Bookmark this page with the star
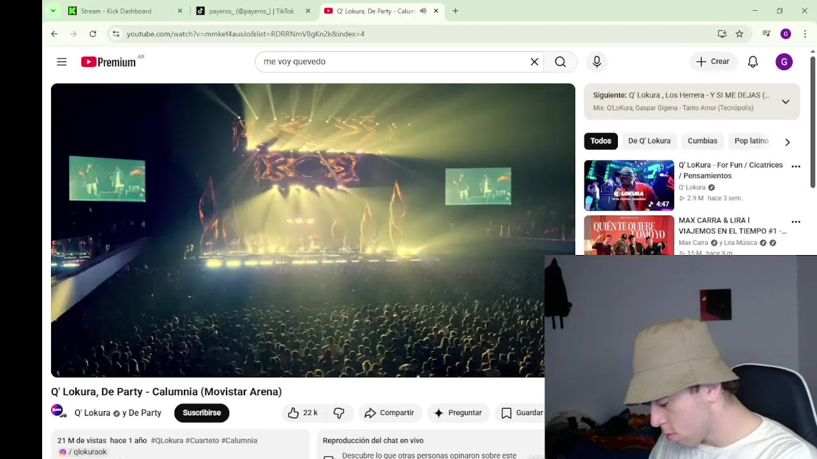Screen dimensions: 817x459 tap(739, 34)
